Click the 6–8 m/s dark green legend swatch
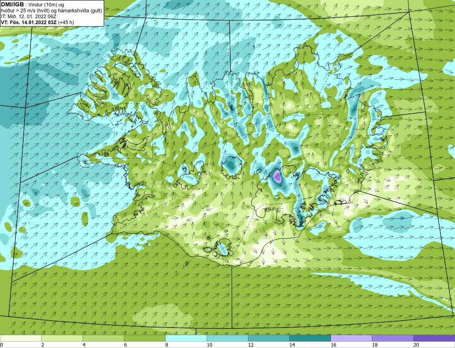This screenshot has height=348, width=455. tap(145, 338)
